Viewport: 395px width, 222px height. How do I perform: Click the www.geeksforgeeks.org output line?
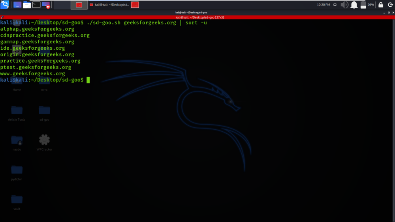(32, 74)
